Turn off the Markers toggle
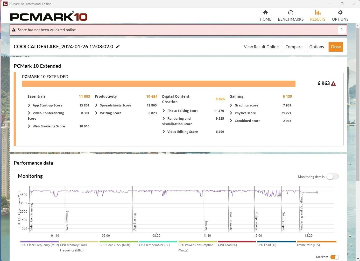 coord(334,257)
